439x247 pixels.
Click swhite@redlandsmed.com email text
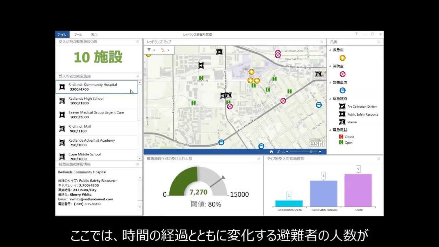(x=92, y=199)
